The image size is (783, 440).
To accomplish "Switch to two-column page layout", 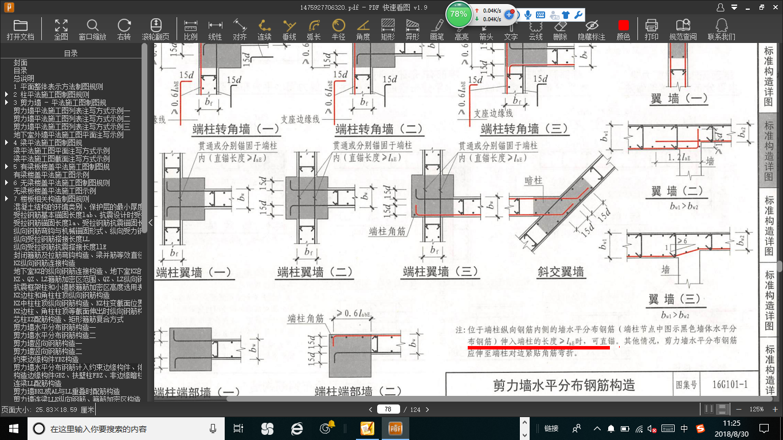I will click(x=710, y=410).
